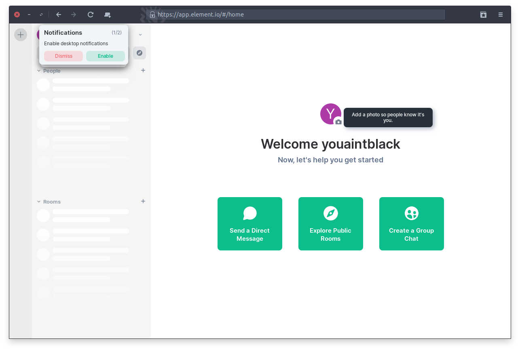Click Send a Direct Message tile
This screenshot has height=351, width=520.
[x=250, y=224]
